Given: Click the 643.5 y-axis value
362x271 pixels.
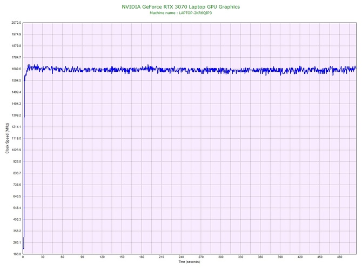Looking at the screenshot, I should point(17,197).
